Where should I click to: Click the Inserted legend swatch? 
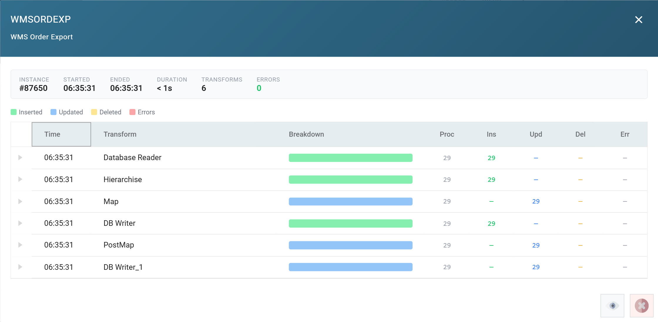click(x=14, y=112)
